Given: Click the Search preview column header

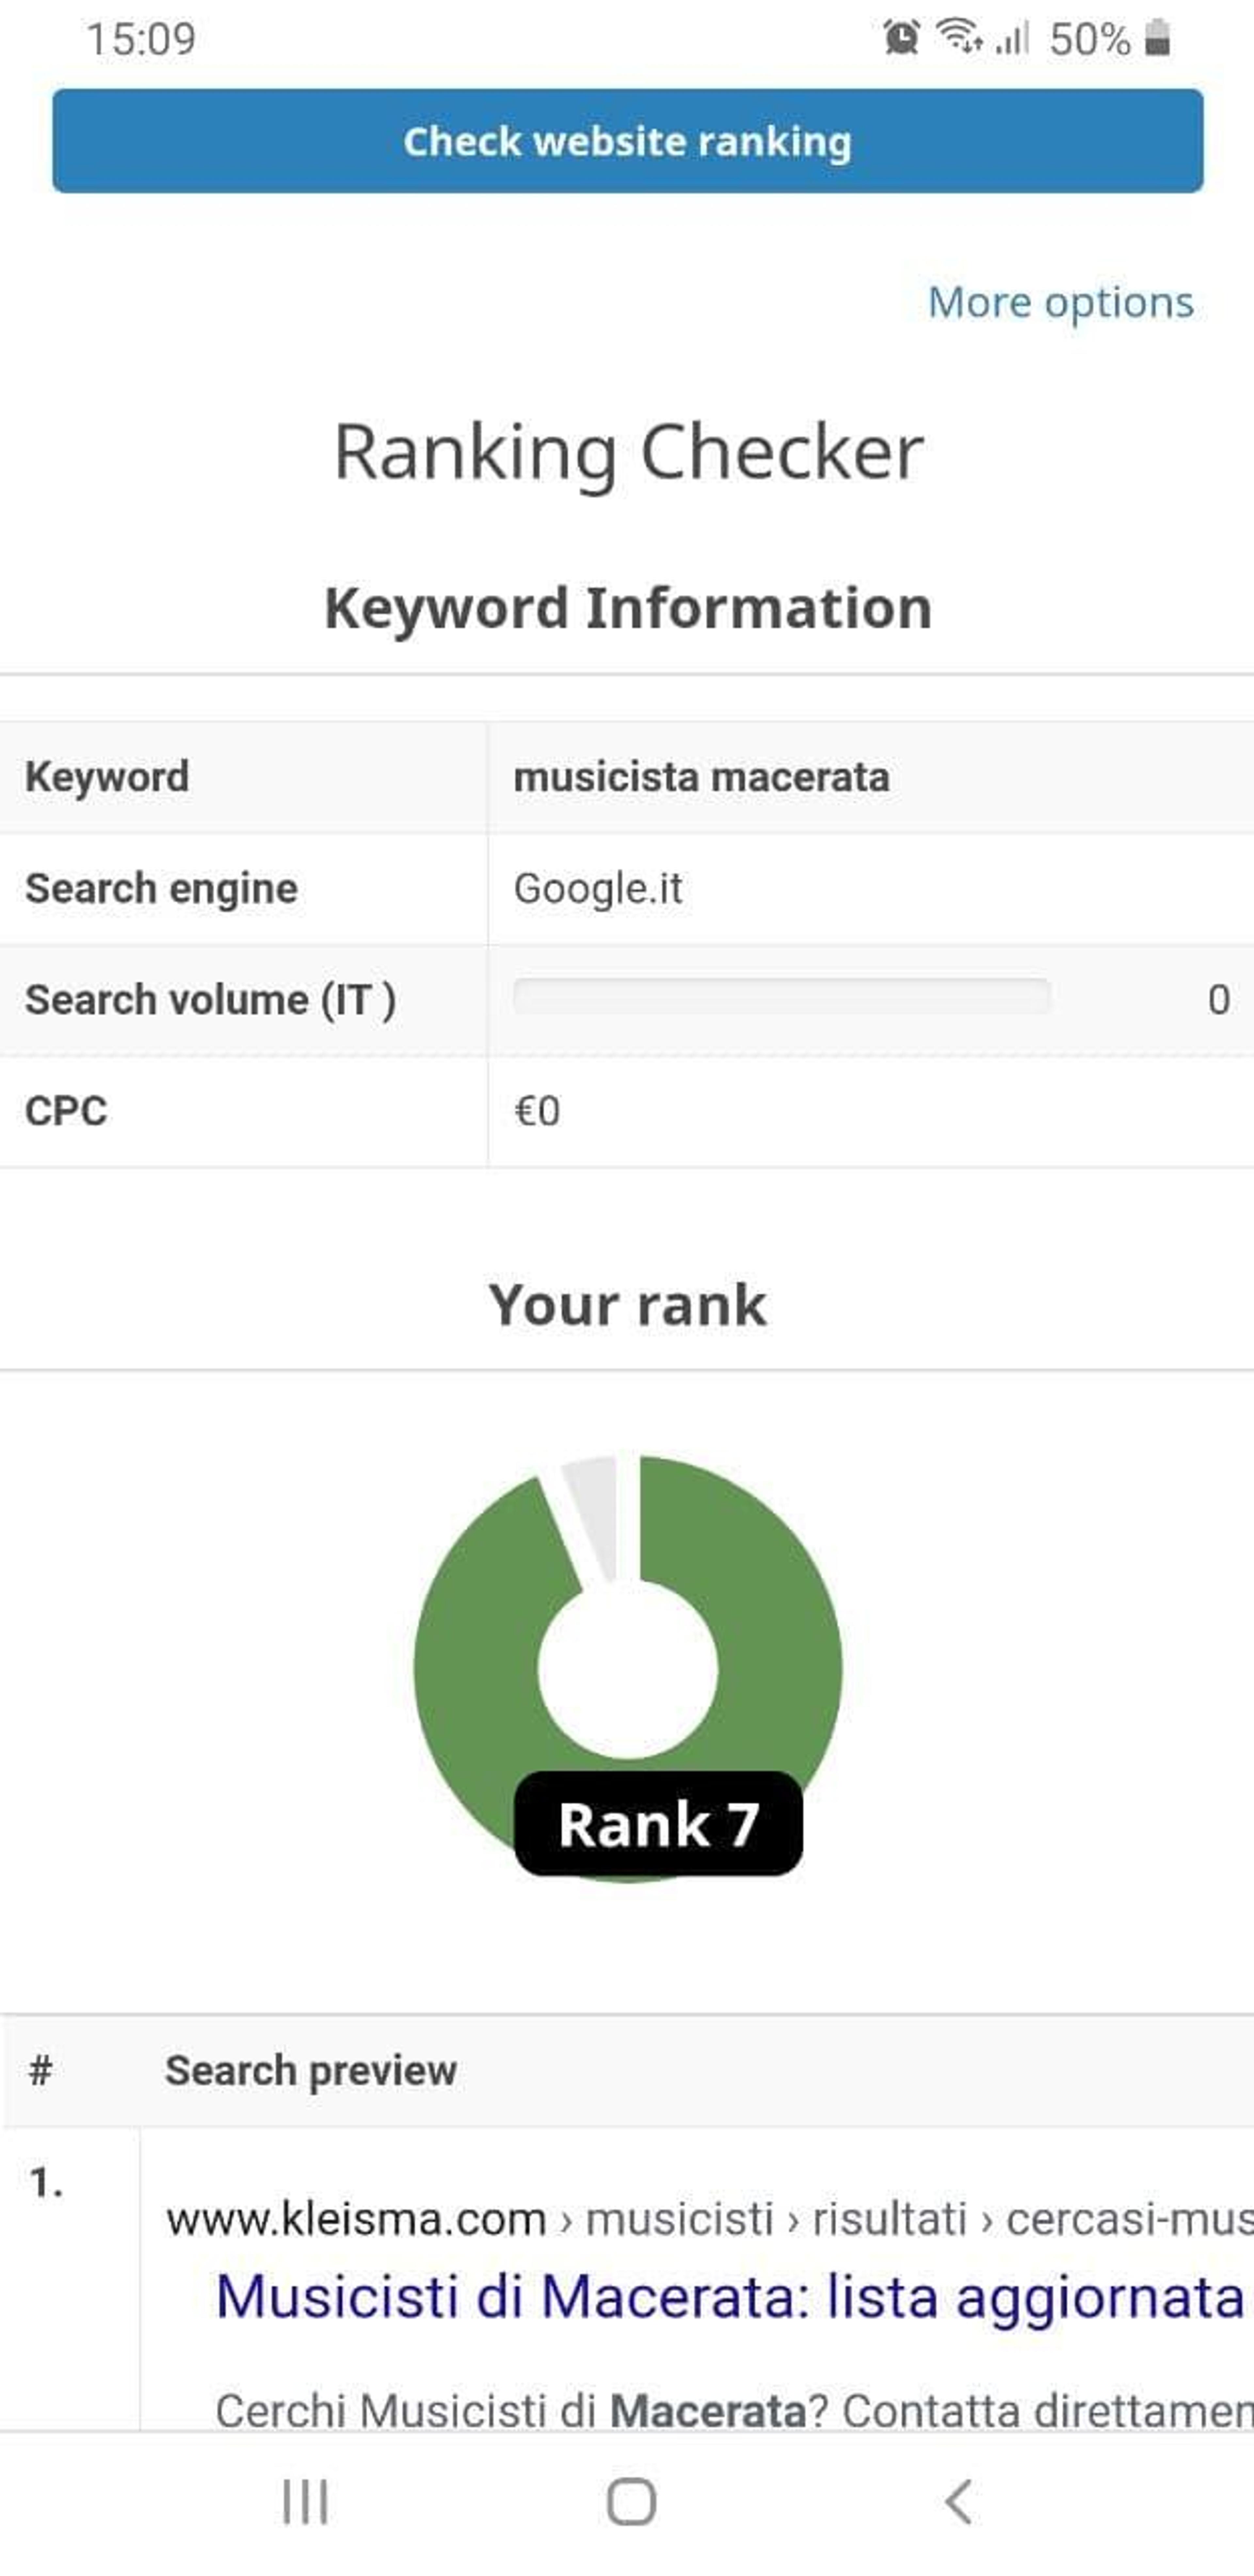Looking at the screenshot, I should tap(311, 2070).
